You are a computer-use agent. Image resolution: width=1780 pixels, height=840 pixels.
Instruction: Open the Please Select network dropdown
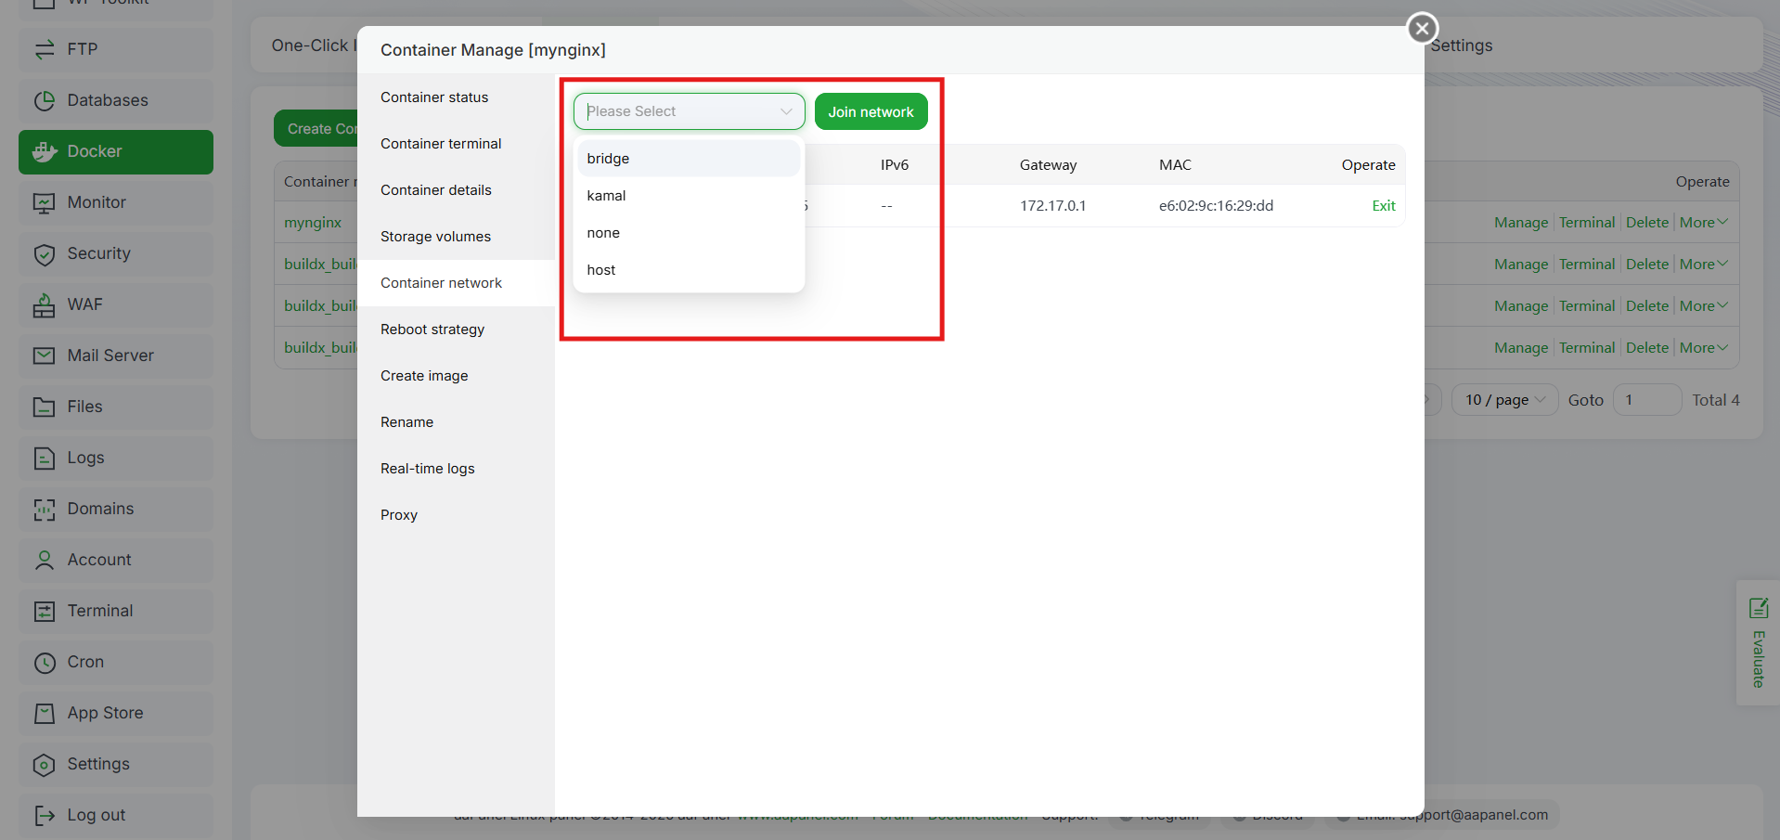pos(689,111)
